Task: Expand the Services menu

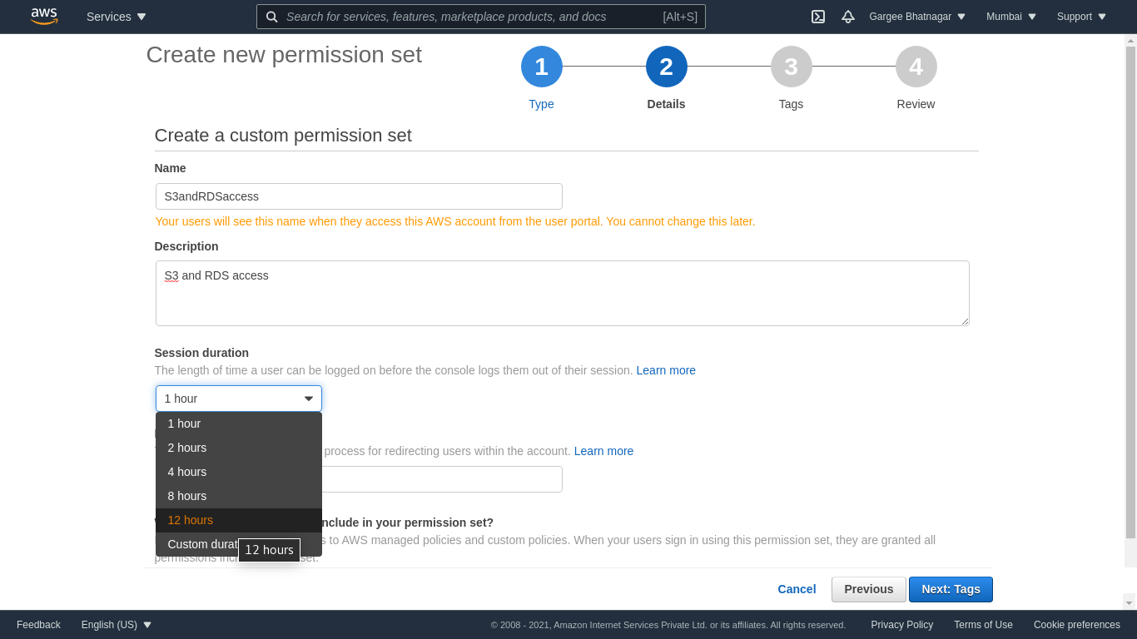Action: (x=117, y=17)
